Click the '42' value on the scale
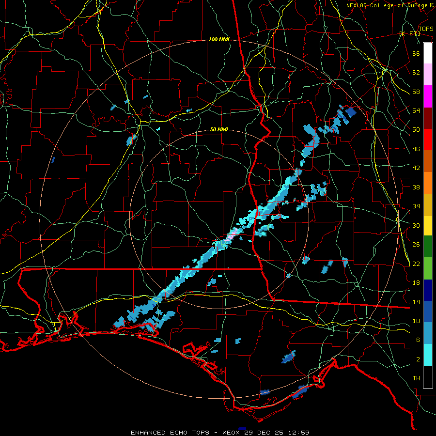Screen dimensions: 436x436 click(416, 168)
